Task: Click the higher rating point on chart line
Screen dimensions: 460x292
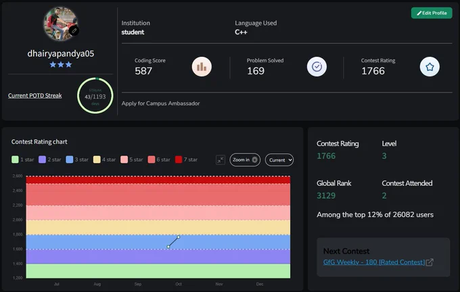Action: coord(179,237)
